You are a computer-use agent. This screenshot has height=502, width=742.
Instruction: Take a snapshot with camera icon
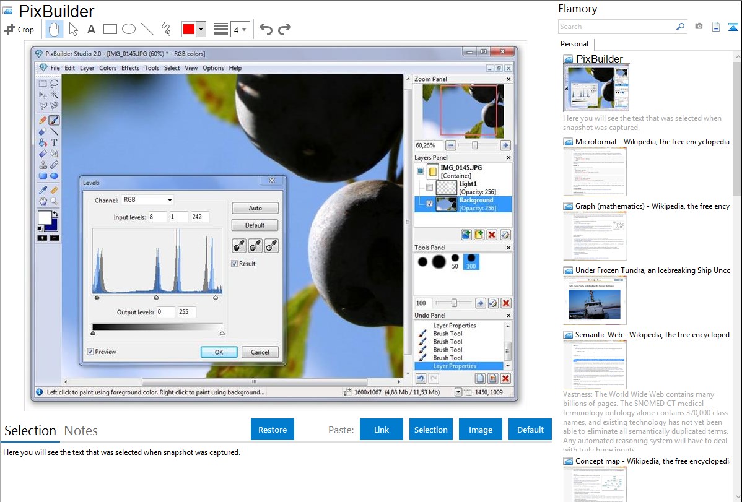(x=699, y=27)
